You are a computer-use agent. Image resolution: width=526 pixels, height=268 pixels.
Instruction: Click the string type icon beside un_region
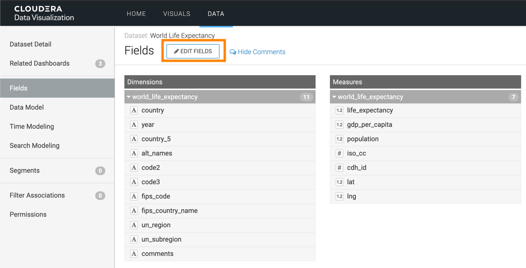(x=134, y=225)
